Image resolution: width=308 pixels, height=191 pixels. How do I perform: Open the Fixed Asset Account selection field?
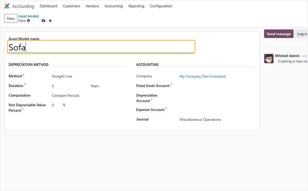coord(217,86)
